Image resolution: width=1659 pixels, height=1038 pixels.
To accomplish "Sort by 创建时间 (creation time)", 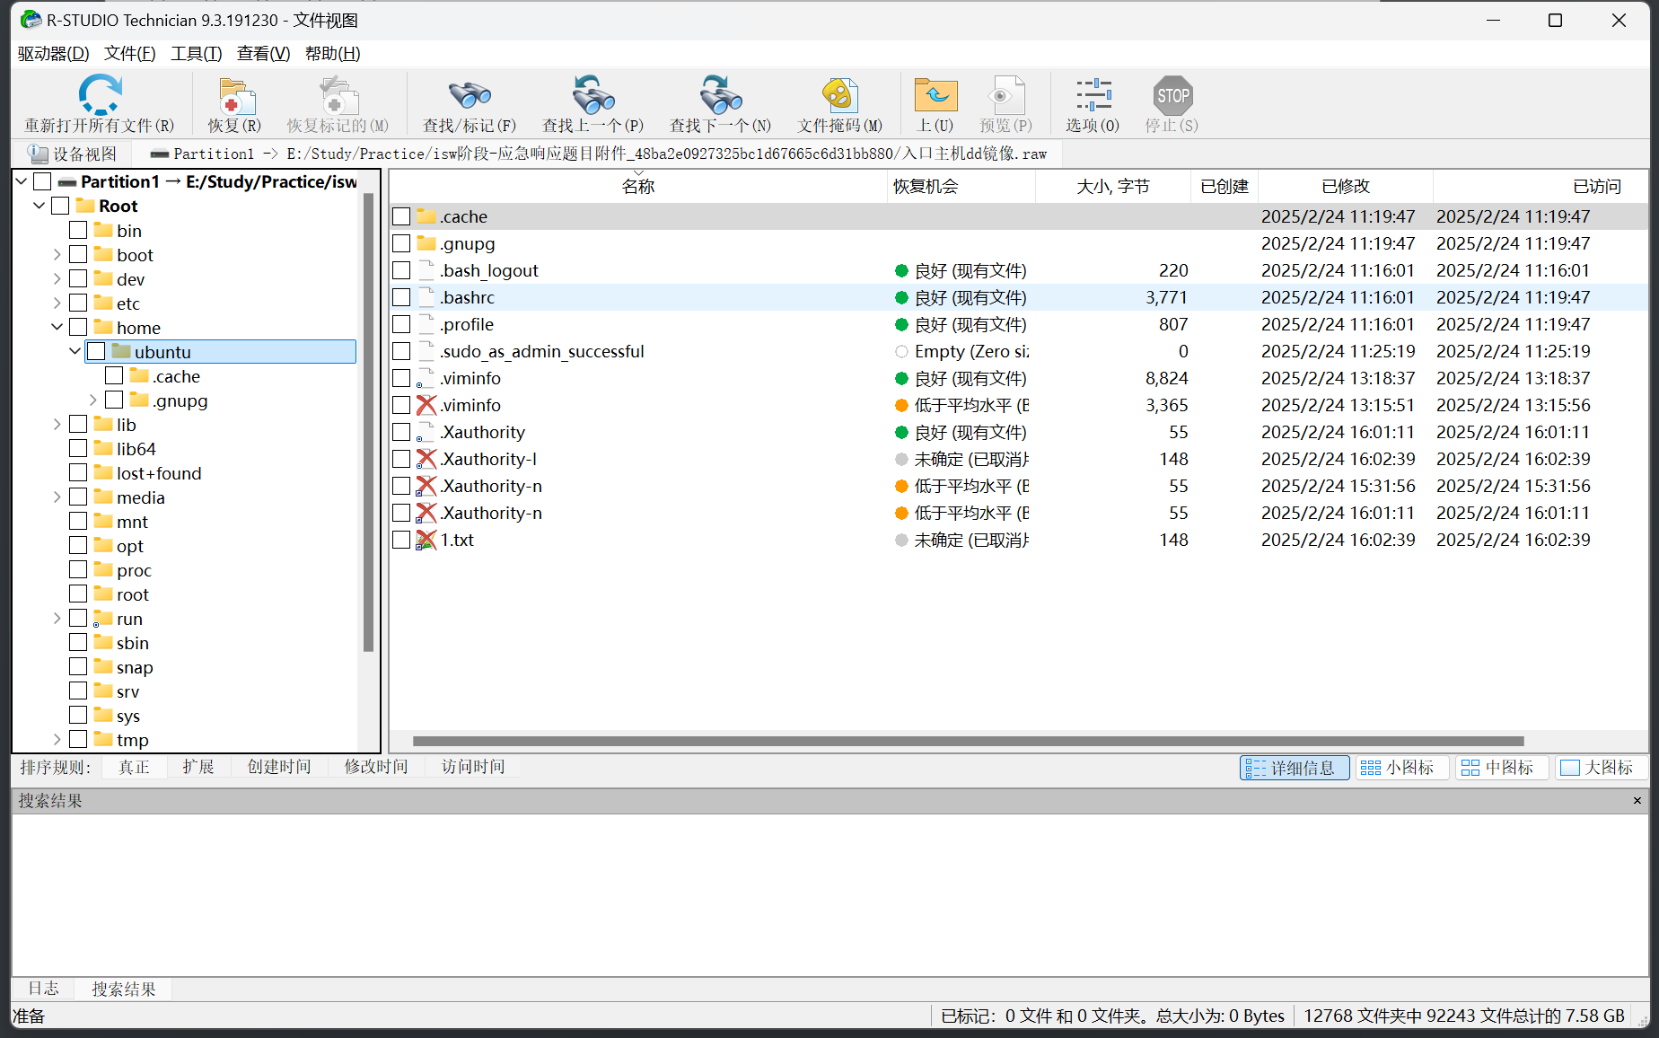I will click(279, 767).
